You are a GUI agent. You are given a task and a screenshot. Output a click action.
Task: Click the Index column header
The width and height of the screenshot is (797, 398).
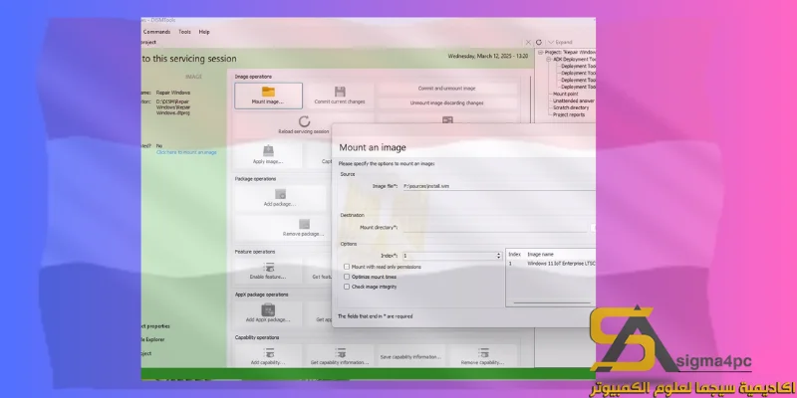[514, 254]
